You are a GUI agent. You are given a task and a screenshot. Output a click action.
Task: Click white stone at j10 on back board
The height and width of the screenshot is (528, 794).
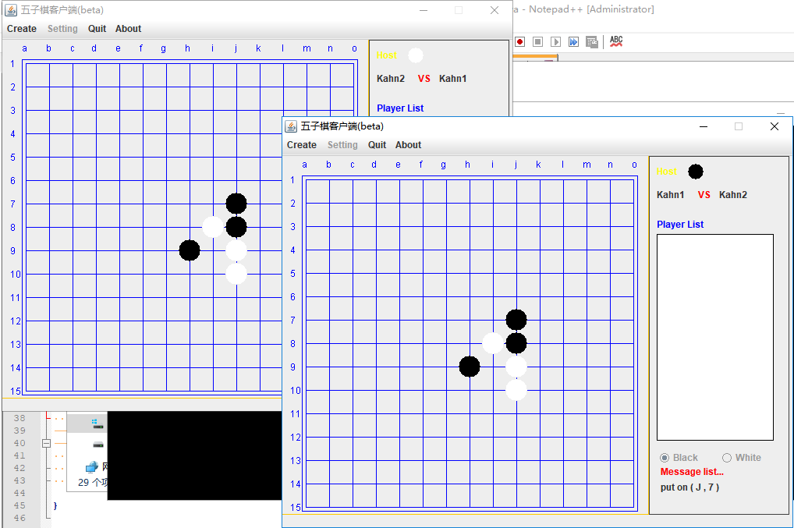(236, 274)
